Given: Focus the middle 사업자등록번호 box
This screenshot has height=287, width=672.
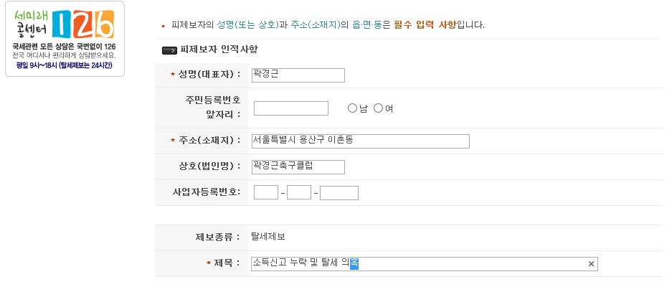Looking at the screenshot, I should pyautogui.click(x=298, y=192).
